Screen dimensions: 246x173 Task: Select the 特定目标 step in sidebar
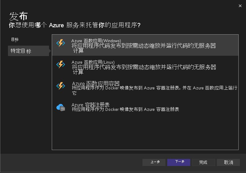[x=21, y=51]
